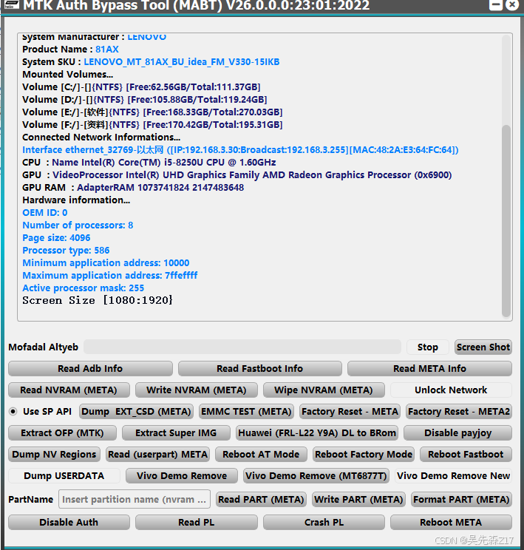Image resolution: width=524 pixels, height=550 pixels.
Task: Click Dump USERDATA
Action: (64, 475)
